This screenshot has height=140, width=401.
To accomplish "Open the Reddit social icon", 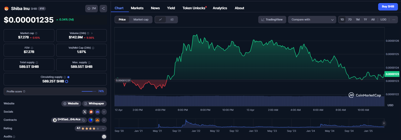I will (91, 112).
